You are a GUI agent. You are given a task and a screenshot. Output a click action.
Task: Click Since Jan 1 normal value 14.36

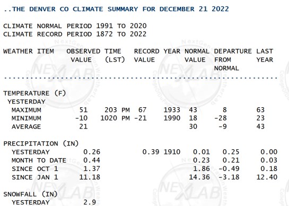click(x=199, y=177)
